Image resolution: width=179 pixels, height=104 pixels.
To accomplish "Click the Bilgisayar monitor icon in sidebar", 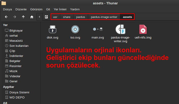I will point(7,31).
